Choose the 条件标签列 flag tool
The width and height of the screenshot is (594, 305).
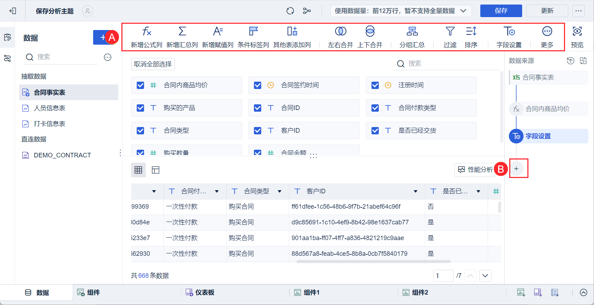click(253, 37)
